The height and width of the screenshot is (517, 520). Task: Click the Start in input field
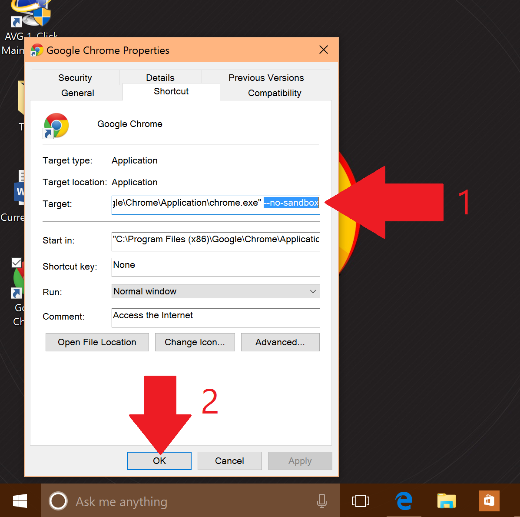pyautogui.click(x=215, y=242)
